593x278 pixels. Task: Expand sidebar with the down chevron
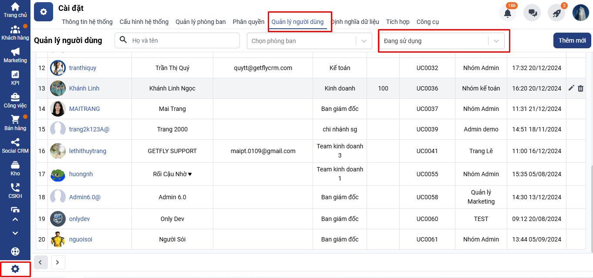15,233
